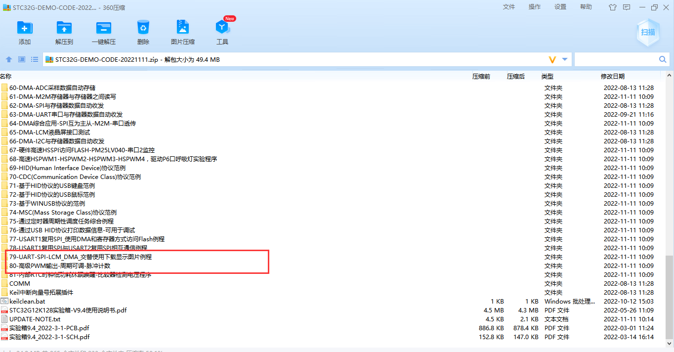Select the COMM folder icon
Viewport: 674px width, 352px height.
coord(4,283)
